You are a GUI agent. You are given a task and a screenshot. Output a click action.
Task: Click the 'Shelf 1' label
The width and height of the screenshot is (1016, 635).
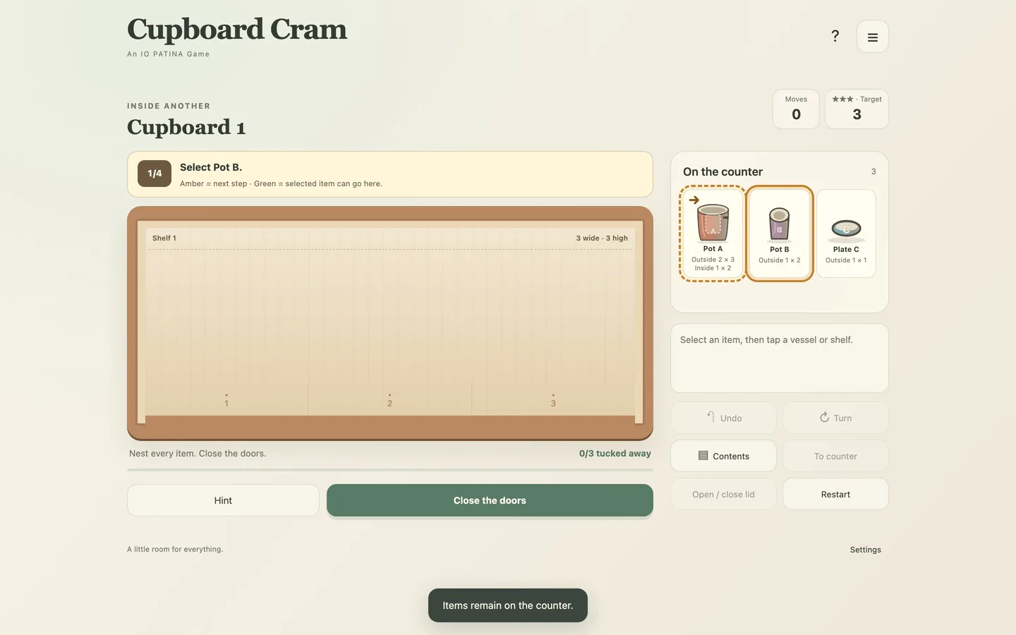(164, 238)
